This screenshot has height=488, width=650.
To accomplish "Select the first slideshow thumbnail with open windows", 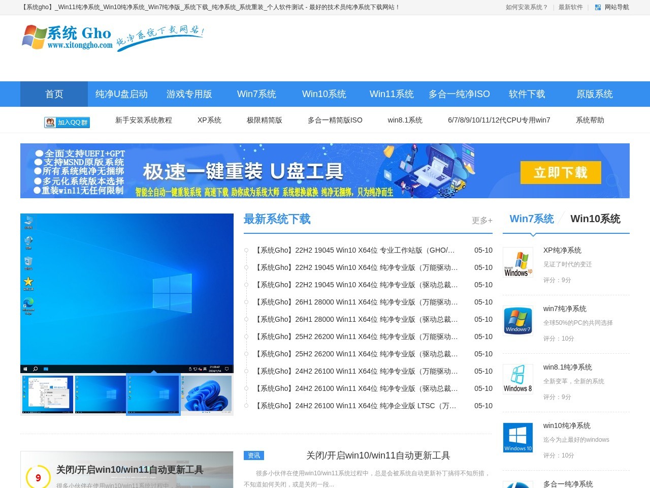I will click(48, 394).
